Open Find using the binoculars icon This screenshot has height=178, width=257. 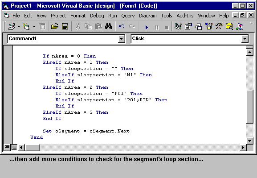[x=108, y=26]
